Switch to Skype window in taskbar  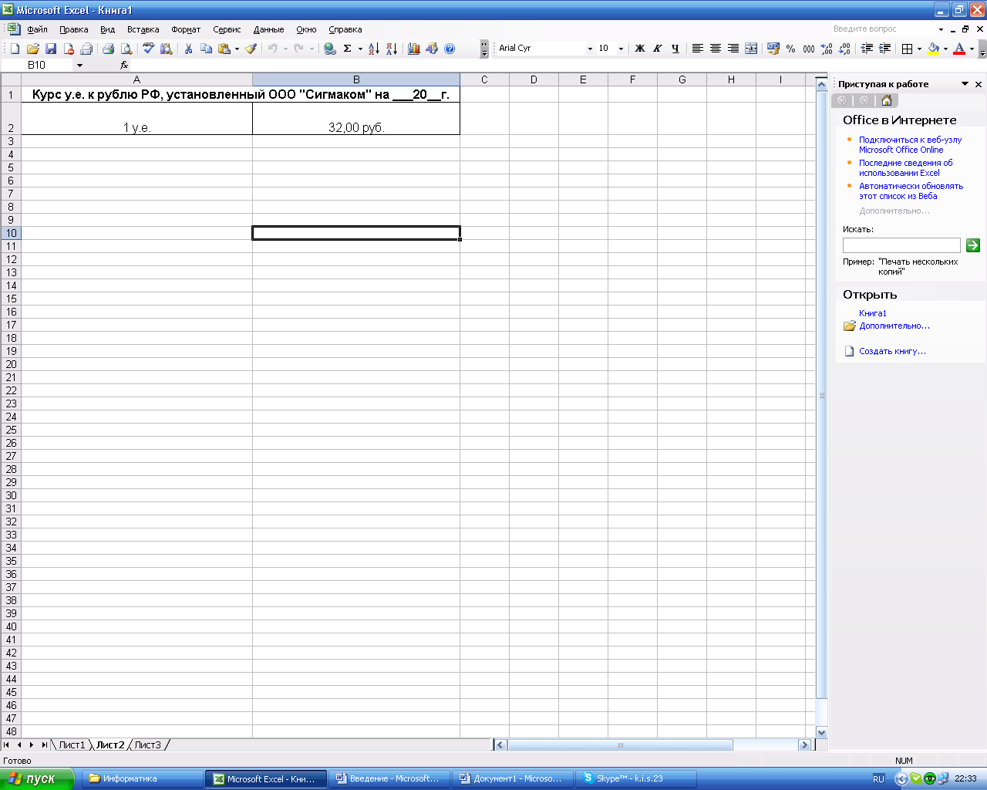pyautogui.click(x=637, y=778)
